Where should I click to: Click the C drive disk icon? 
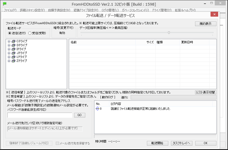13,41
